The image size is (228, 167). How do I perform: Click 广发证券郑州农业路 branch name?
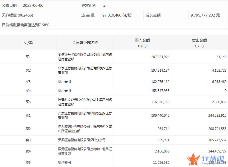tap(85, 115)
